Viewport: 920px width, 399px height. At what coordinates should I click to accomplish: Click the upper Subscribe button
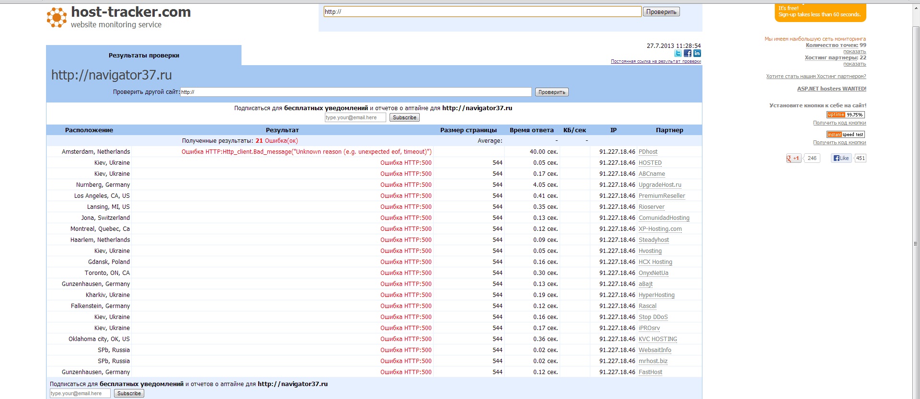pyautogui.click(x=404, y=117)
